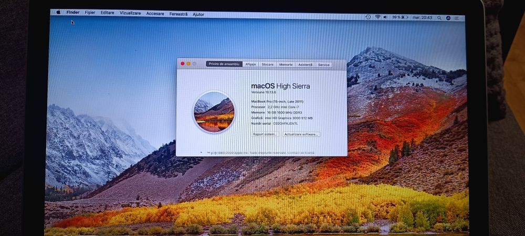Open the Fereastră menu

[178, 14]
